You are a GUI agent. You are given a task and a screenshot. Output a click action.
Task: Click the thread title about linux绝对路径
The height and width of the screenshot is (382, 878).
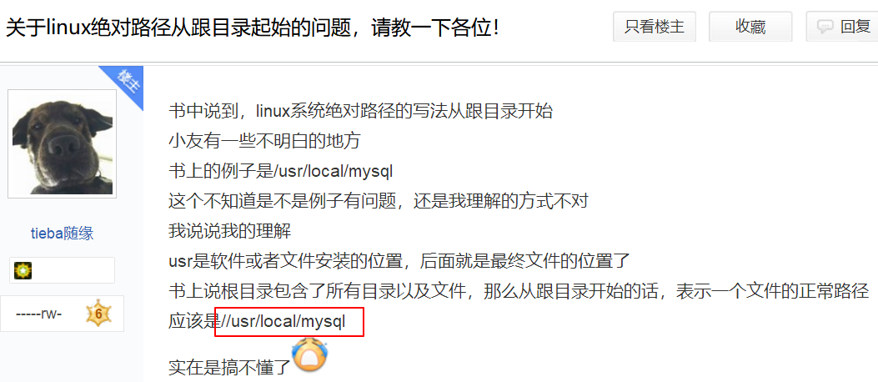pyautogui.click(x=252, y=27)
